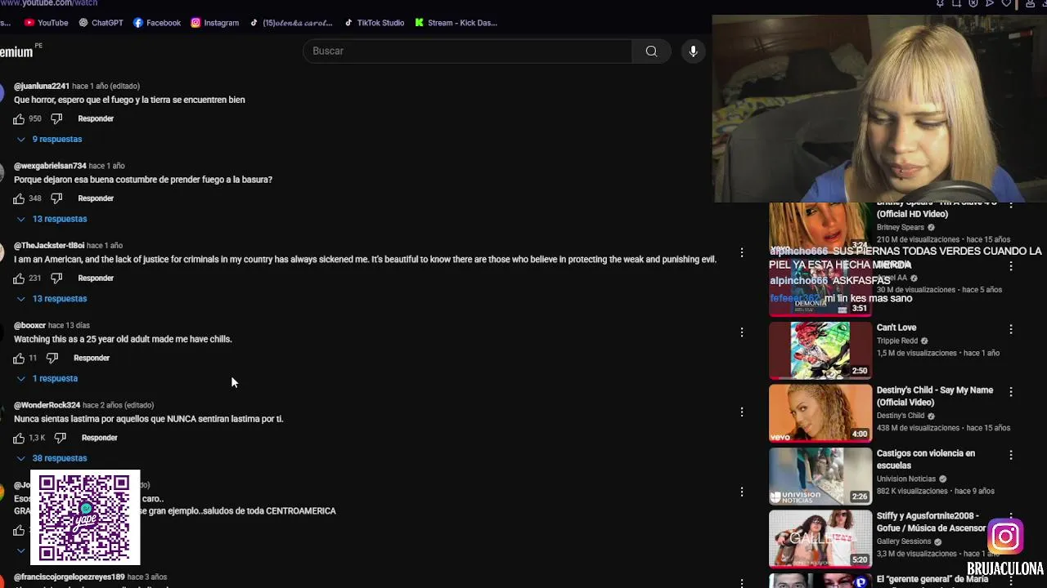Viewport: 1047px width, 588px height.
Task: Open Univision Noticias channel name
Action: (906, 479)
